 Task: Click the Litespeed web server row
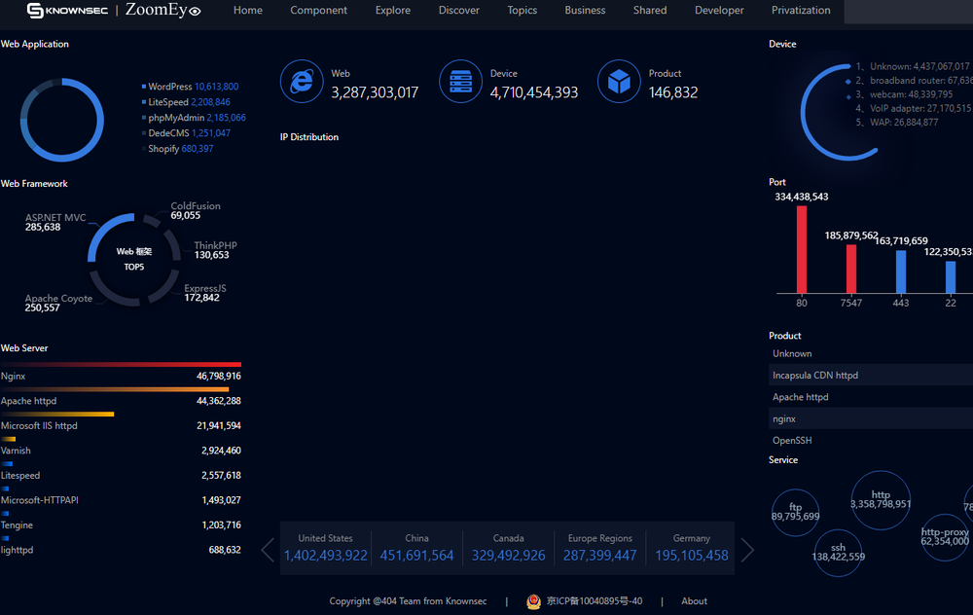tap(121, 476)
